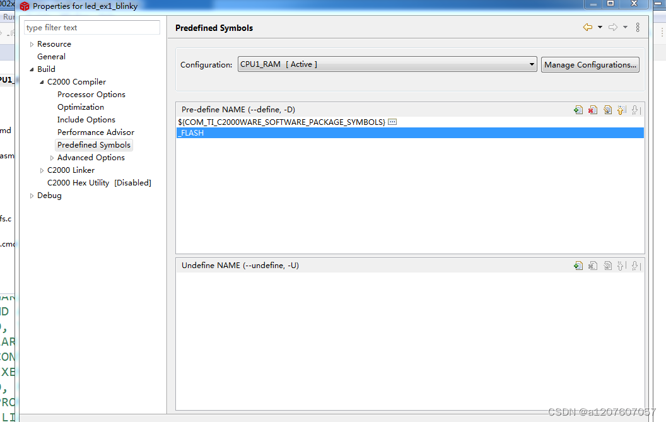Viewport: 666px width, 422px height.
Task: Maximize the Properties dialog window
Action: [610, 4]
